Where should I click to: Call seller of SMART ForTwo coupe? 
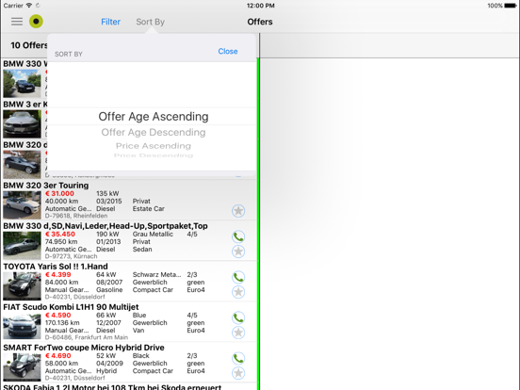click(238, 358)
